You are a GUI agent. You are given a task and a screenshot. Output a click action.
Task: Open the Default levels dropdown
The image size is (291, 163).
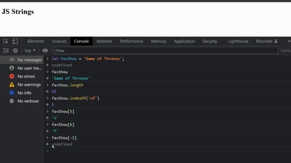286,50
